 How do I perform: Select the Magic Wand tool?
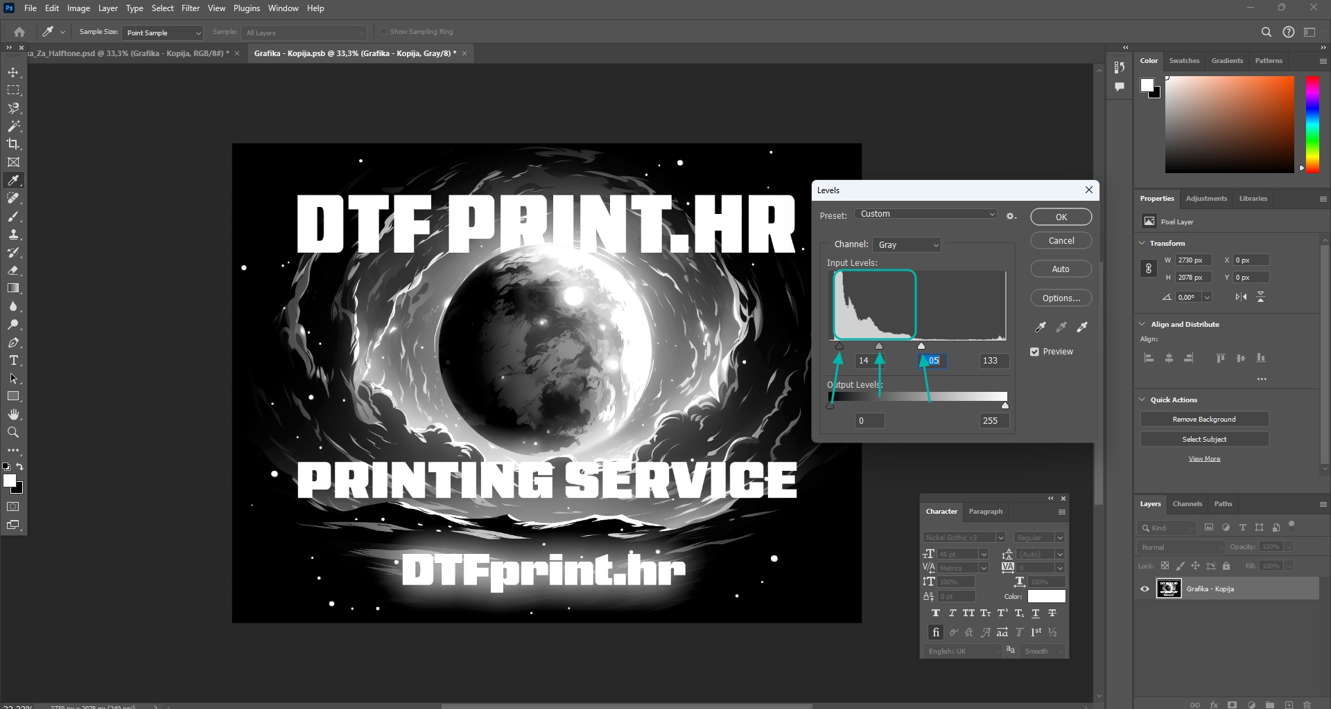(13, 126)
